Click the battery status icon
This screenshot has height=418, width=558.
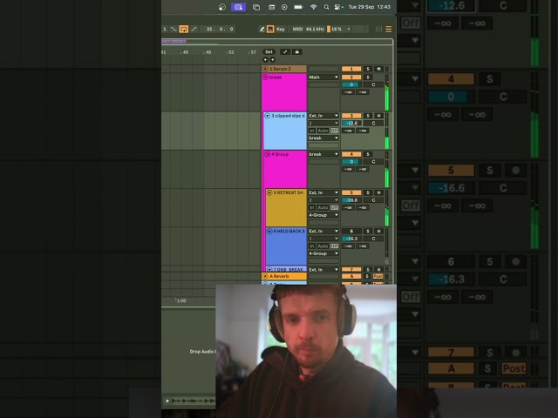coord(298,7)
